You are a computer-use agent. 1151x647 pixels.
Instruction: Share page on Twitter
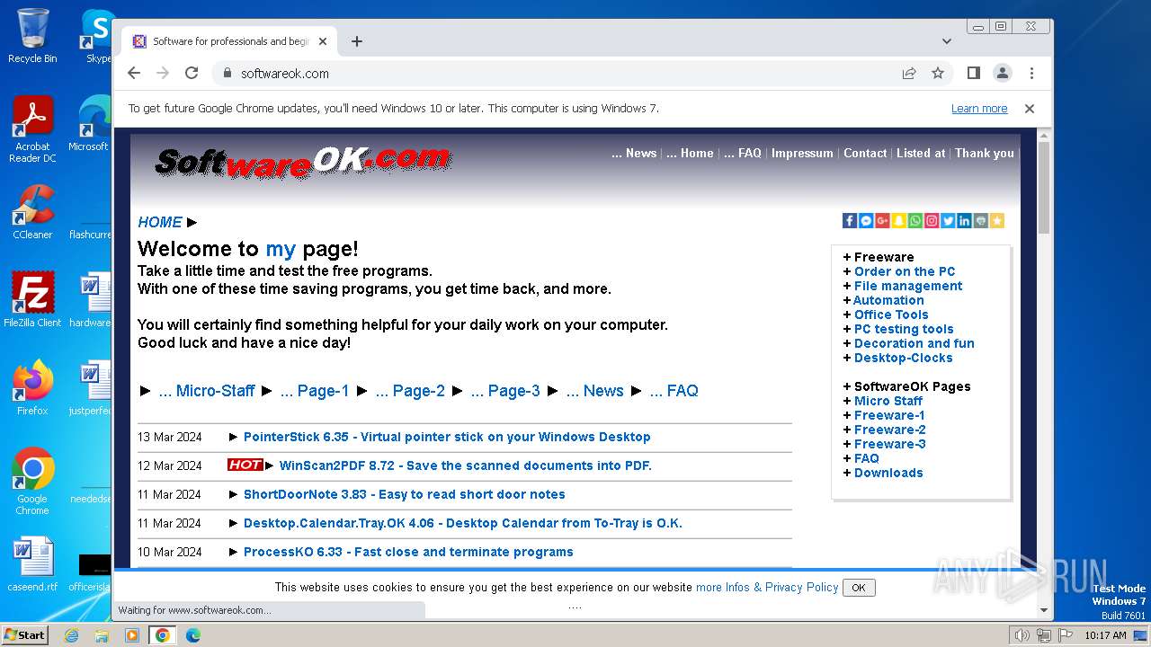(948, 220)
